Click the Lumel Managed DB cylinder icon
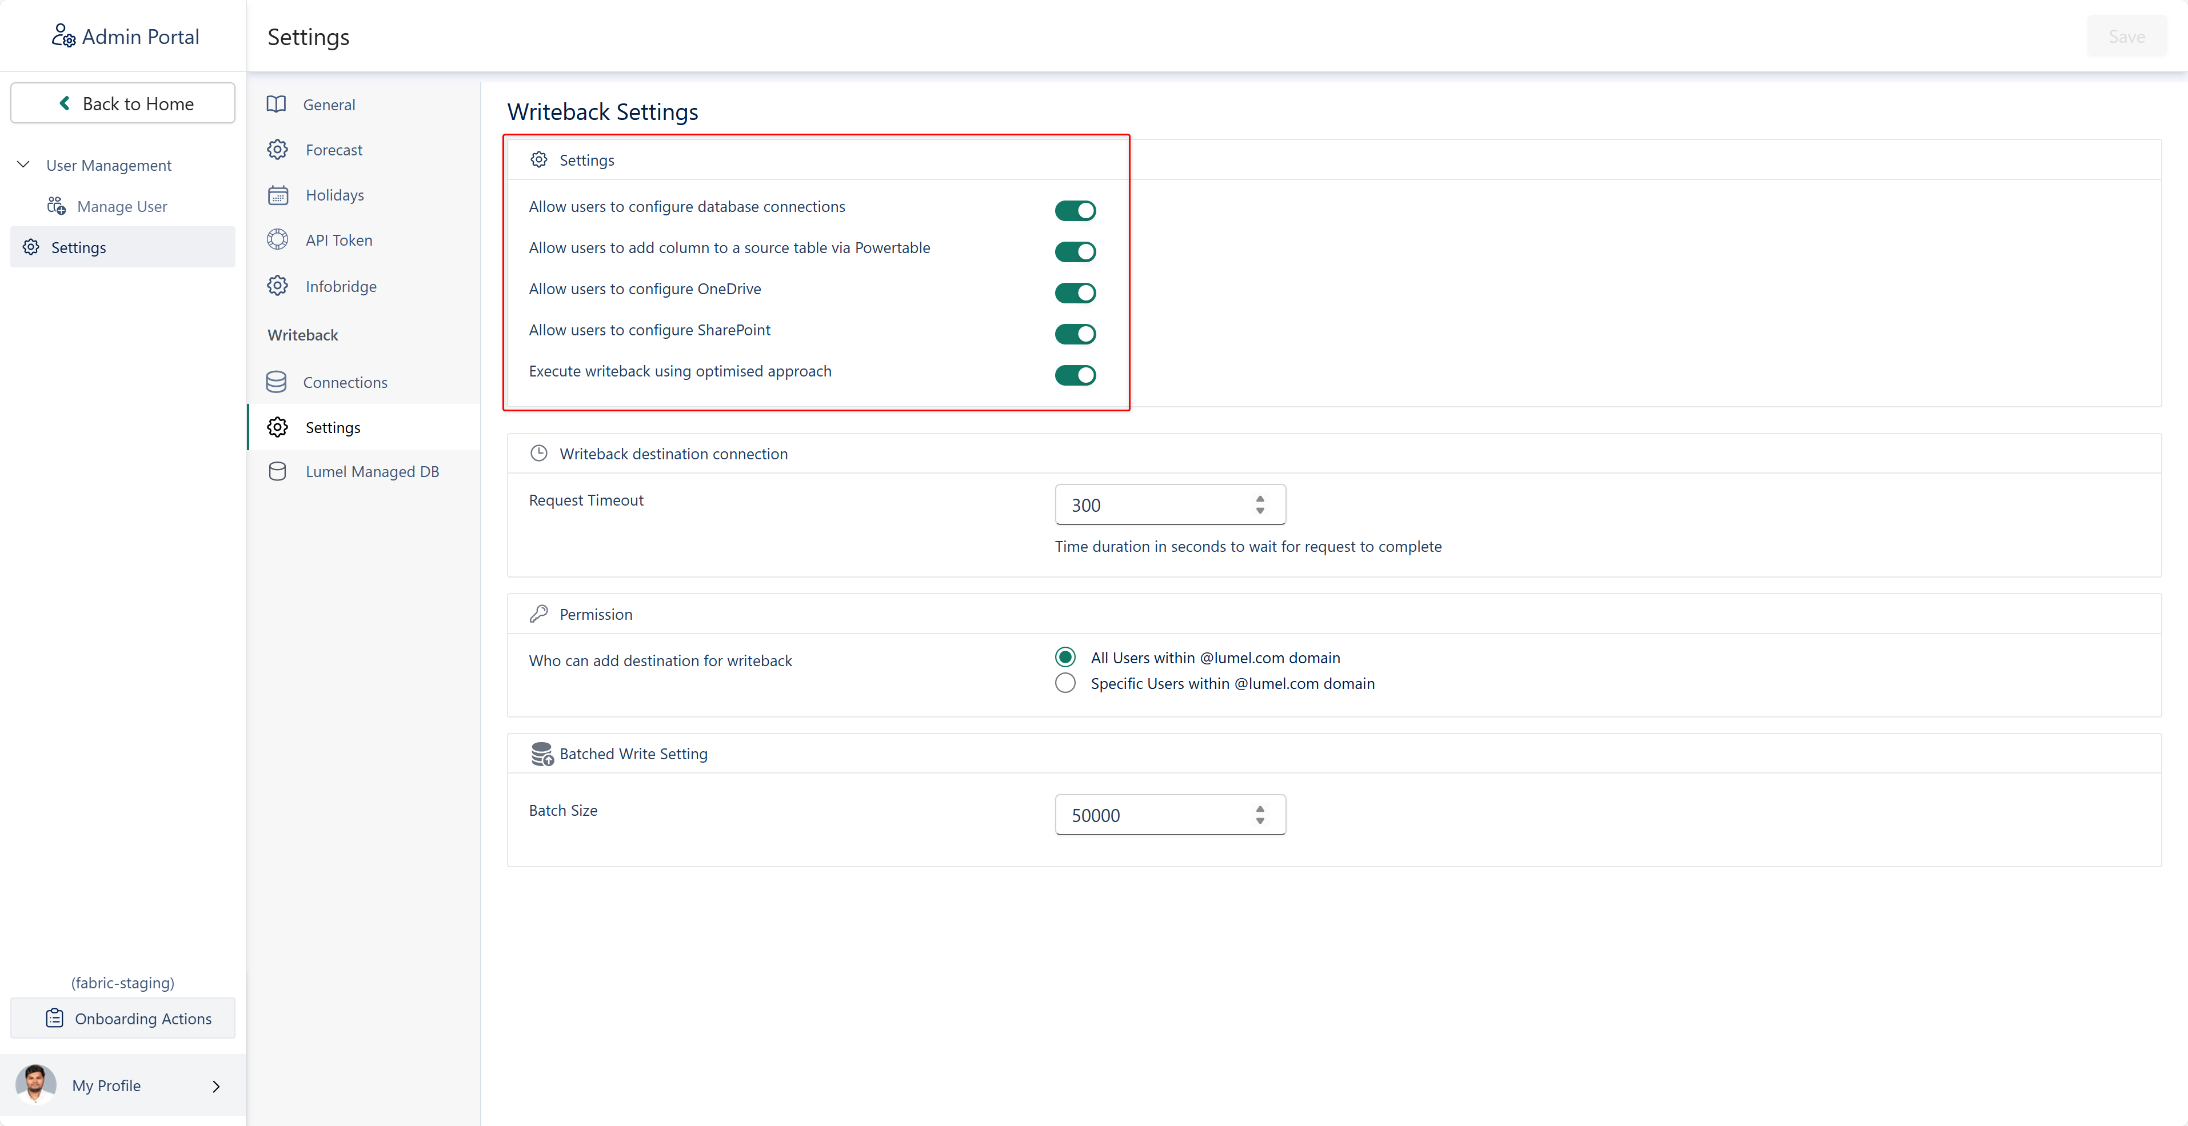This screenshot has width=2188, height=1126. (x=277, y=471)
